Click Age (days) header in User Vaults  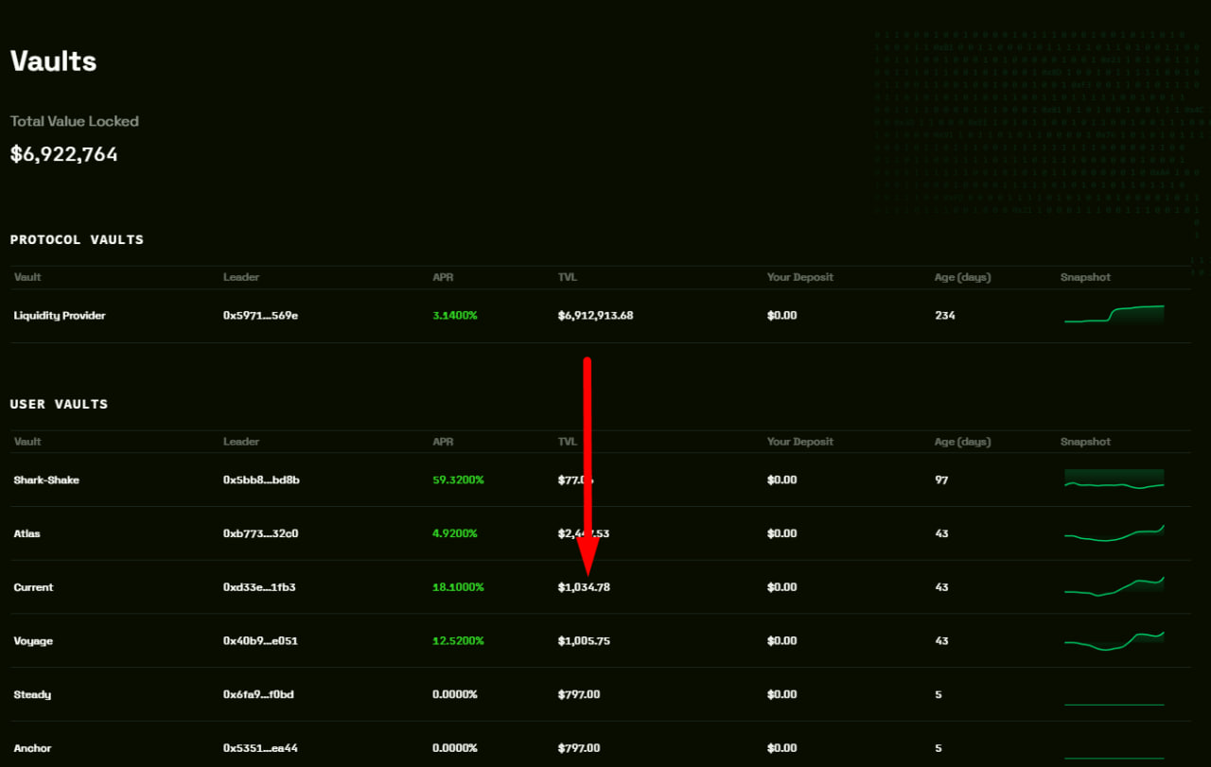click(962, 442)
